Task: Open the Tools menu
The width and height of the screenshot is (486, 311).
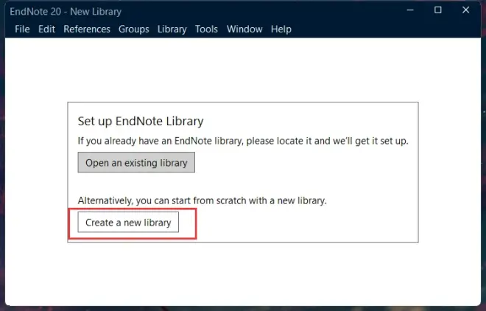Action: 206,29
